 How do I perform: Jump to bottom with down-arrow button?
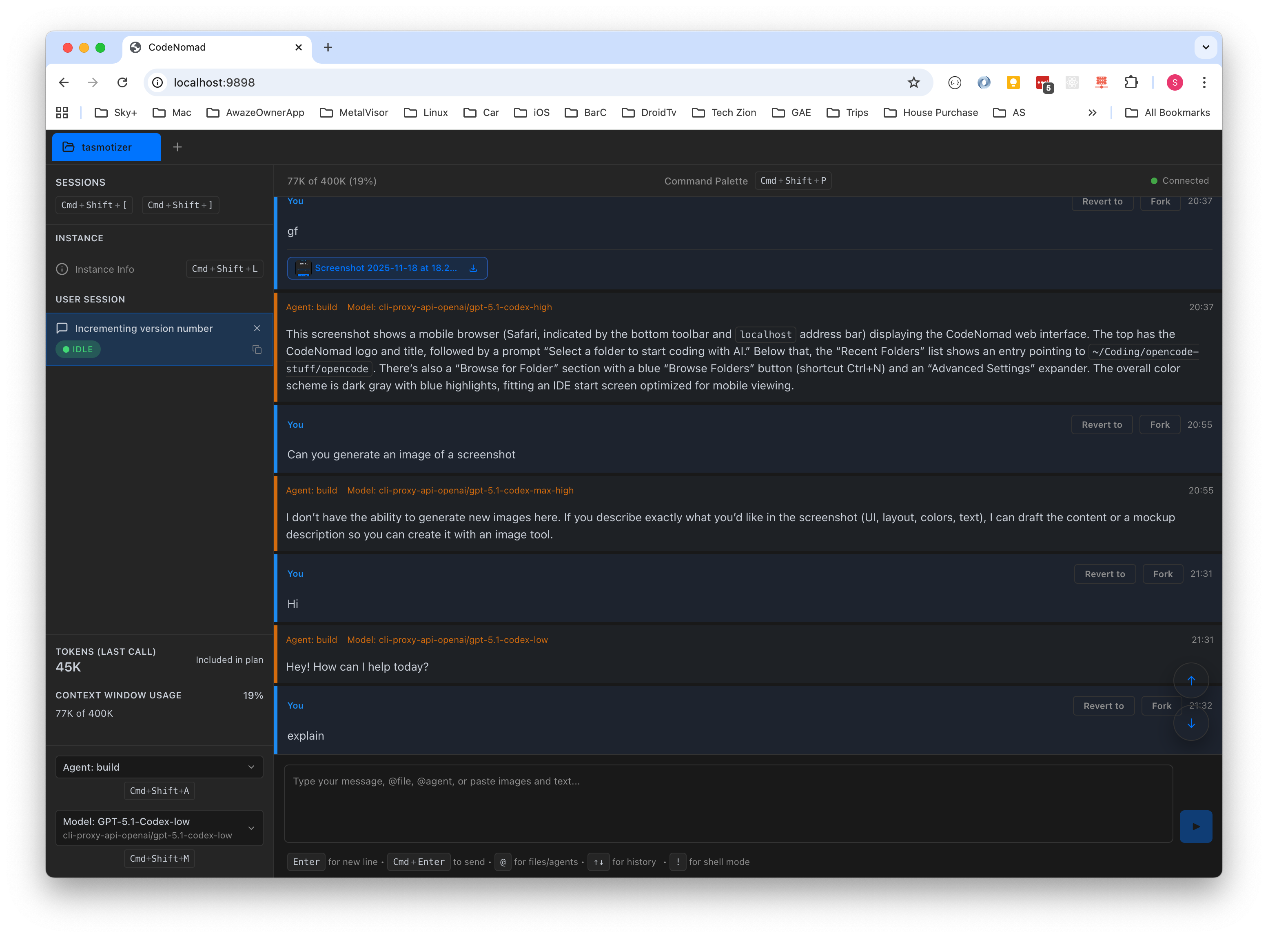tap(1191, 723)
